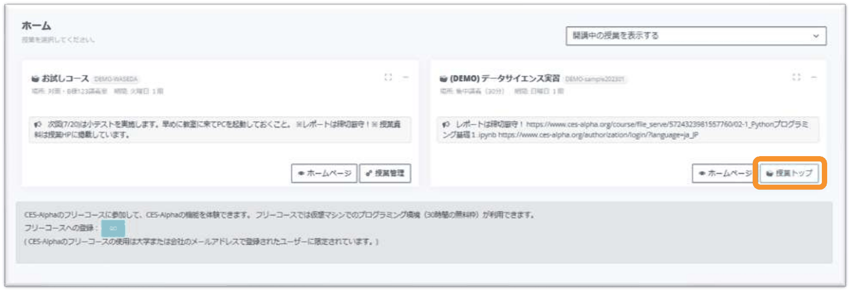The height and width of the screenshot is (291, 850).
Task: Open the ces-alpha.org file_serve link in announcement
Action: 667,124
